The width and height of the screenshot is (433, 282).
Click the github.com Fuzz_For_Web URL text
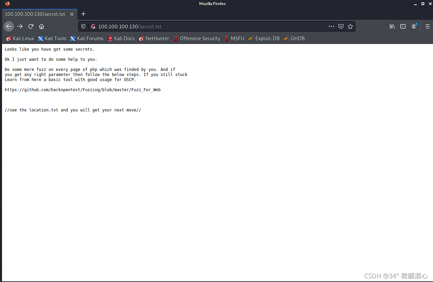pyautogui.click(x=83, y=90)
